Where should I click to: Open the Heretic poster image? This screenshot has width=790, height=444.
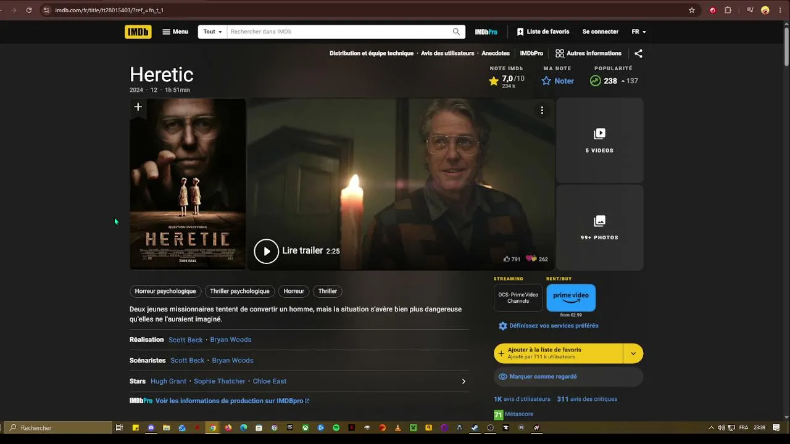point(188,184)
